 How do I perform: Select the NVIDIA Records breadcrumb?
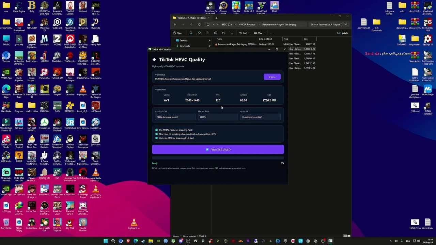(x=247, y=24)
